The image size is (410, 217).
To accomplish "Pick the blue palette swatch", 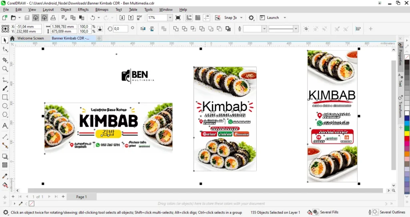I will [x=407, y=118].
